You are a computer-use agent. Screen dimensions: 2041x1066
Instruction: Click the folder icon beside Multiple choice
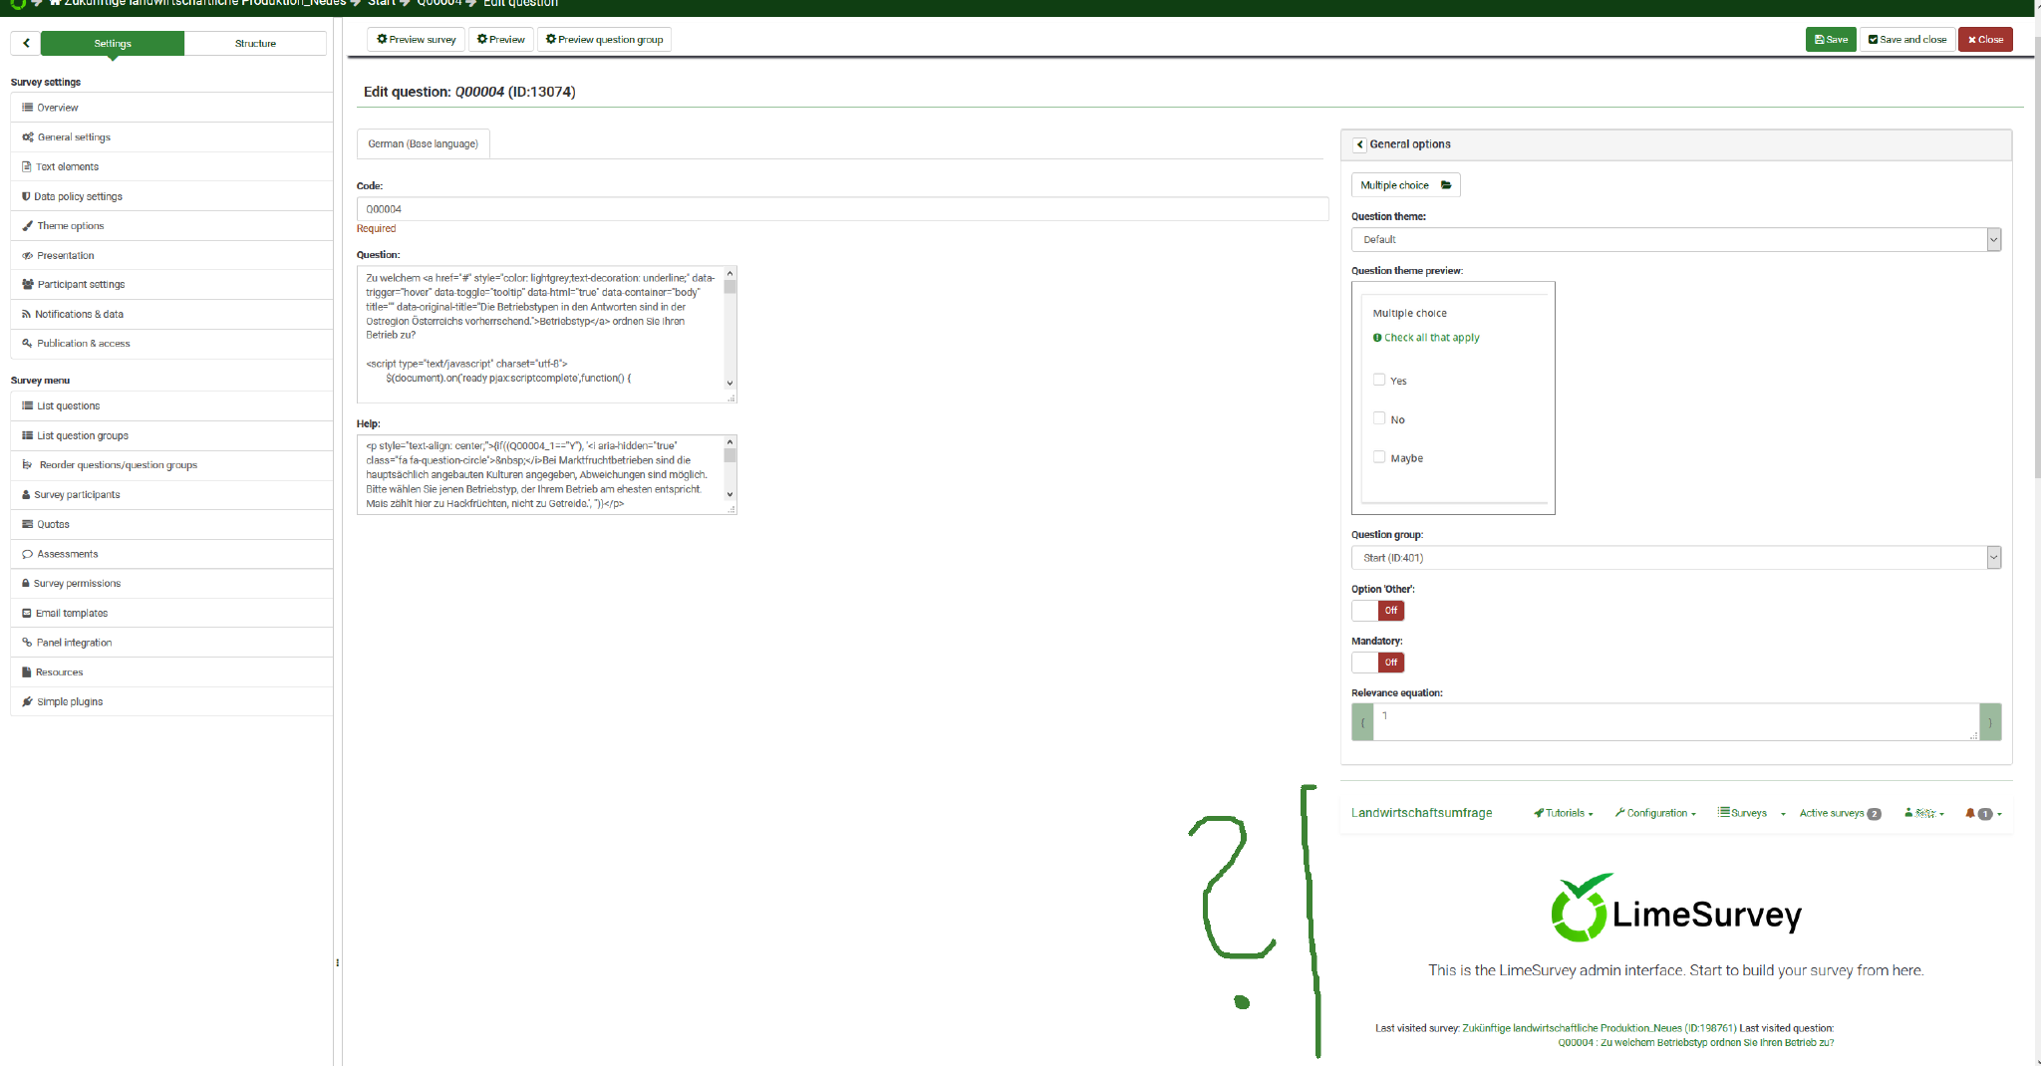click(1446, 185)
